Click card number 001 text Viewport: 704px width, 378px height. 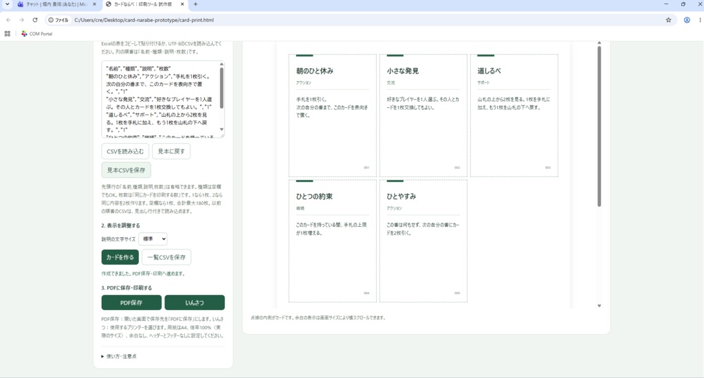(366, 168)
